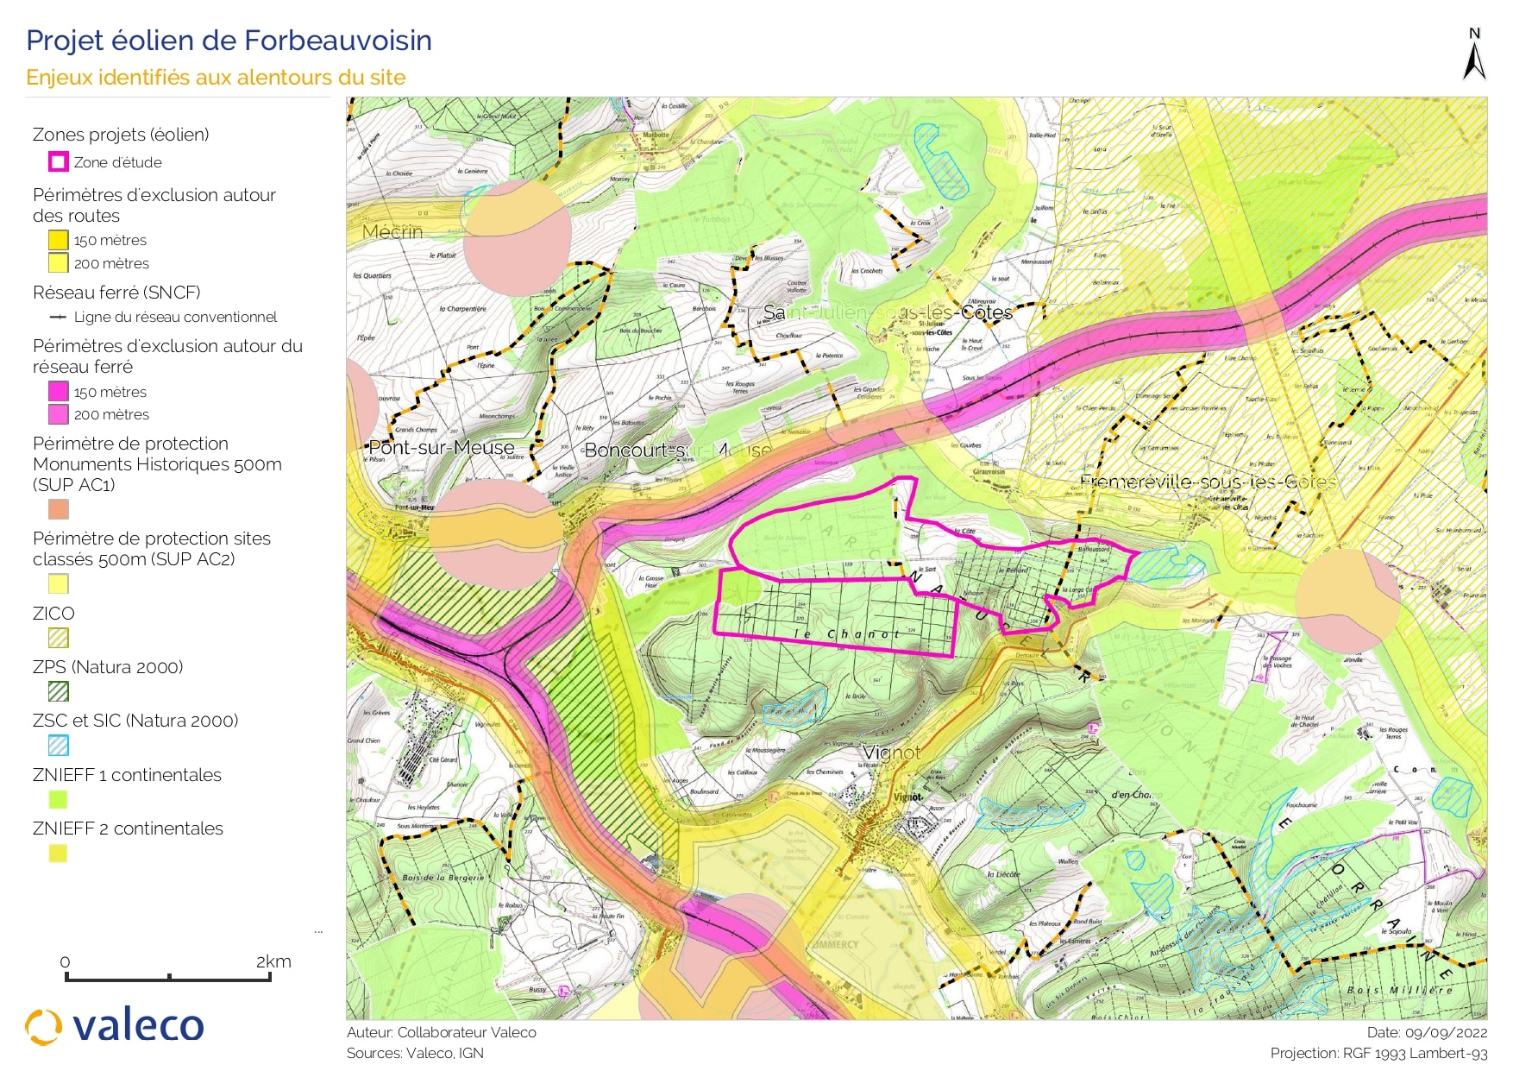Click the Vignot town label on map
The image size is (1513, 1071).
pyautogui.click(x=892, y=753)
